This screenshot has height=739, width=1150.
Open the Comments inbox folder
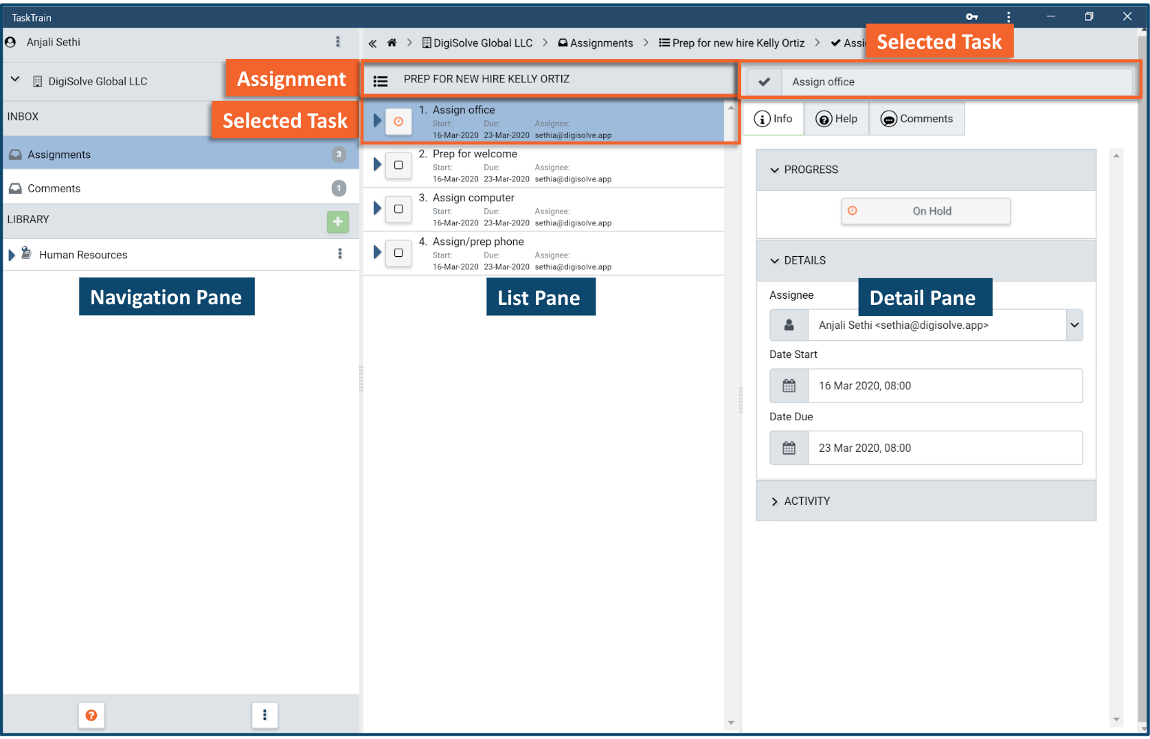click(181, 187)
